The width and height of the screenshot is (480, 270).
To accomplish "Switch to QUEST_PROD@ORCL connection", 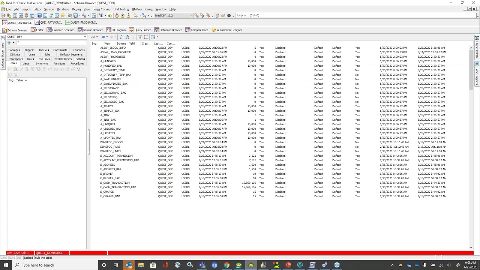I will tap(81, 22).
